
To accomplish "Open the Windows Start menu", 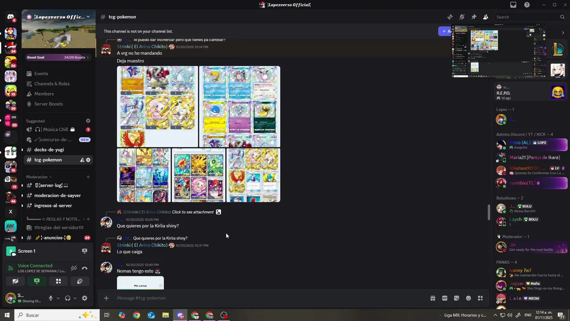I will 7,315.
